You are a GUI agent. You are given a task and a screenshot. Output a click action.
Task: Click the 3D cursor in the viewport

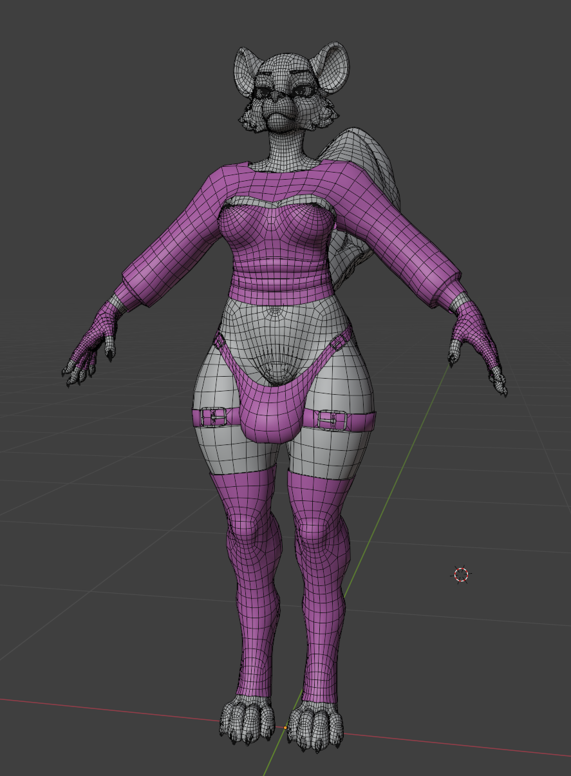click(462, 574)
